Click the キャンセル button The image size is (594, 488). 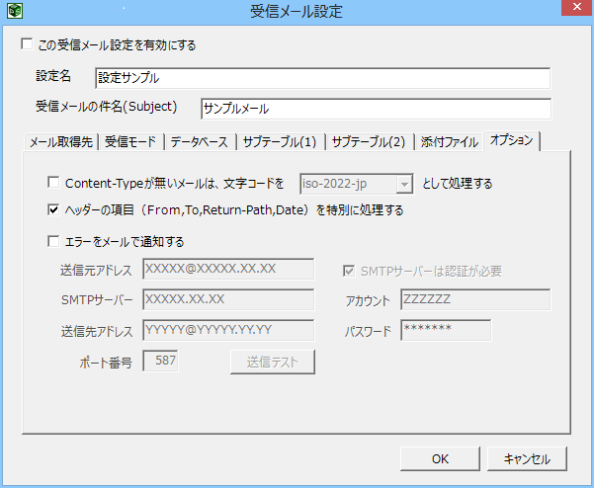[527, 458]
